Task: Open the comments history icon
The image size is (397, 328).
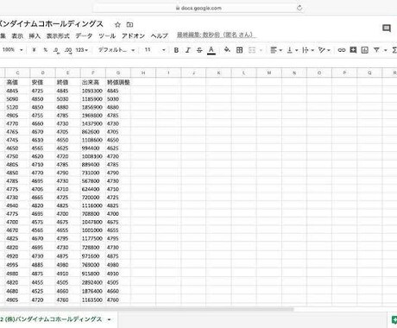Action: pyautogui.click(x=387, y=28)
